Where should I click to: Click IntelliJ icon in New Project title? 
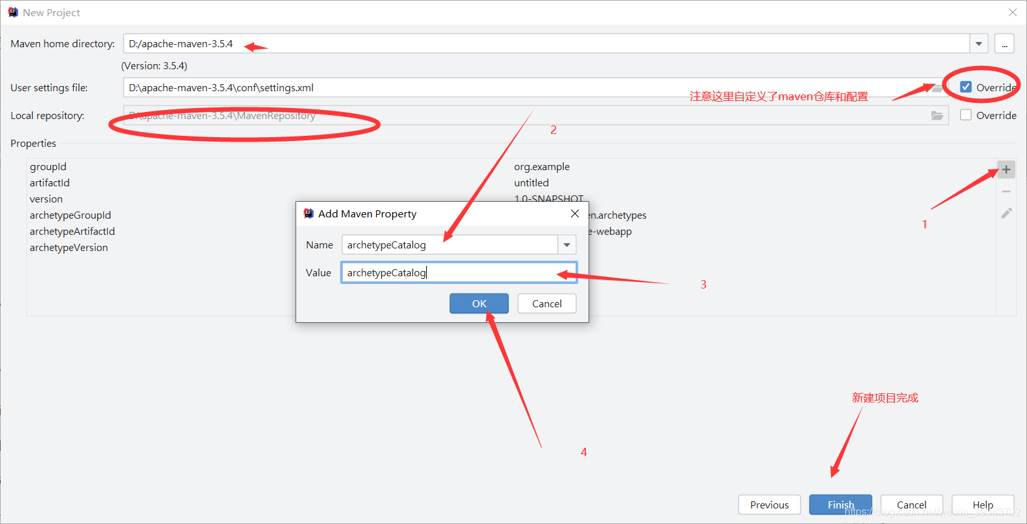pos(13,12)
